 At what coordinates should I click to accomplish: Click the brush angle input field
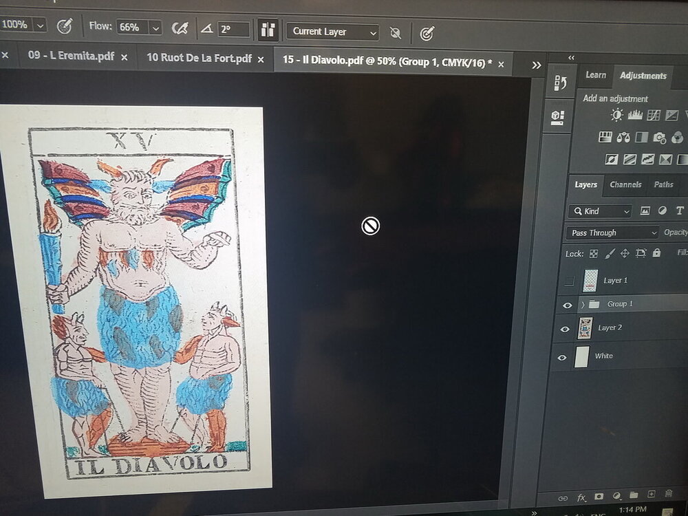point(234,29)
